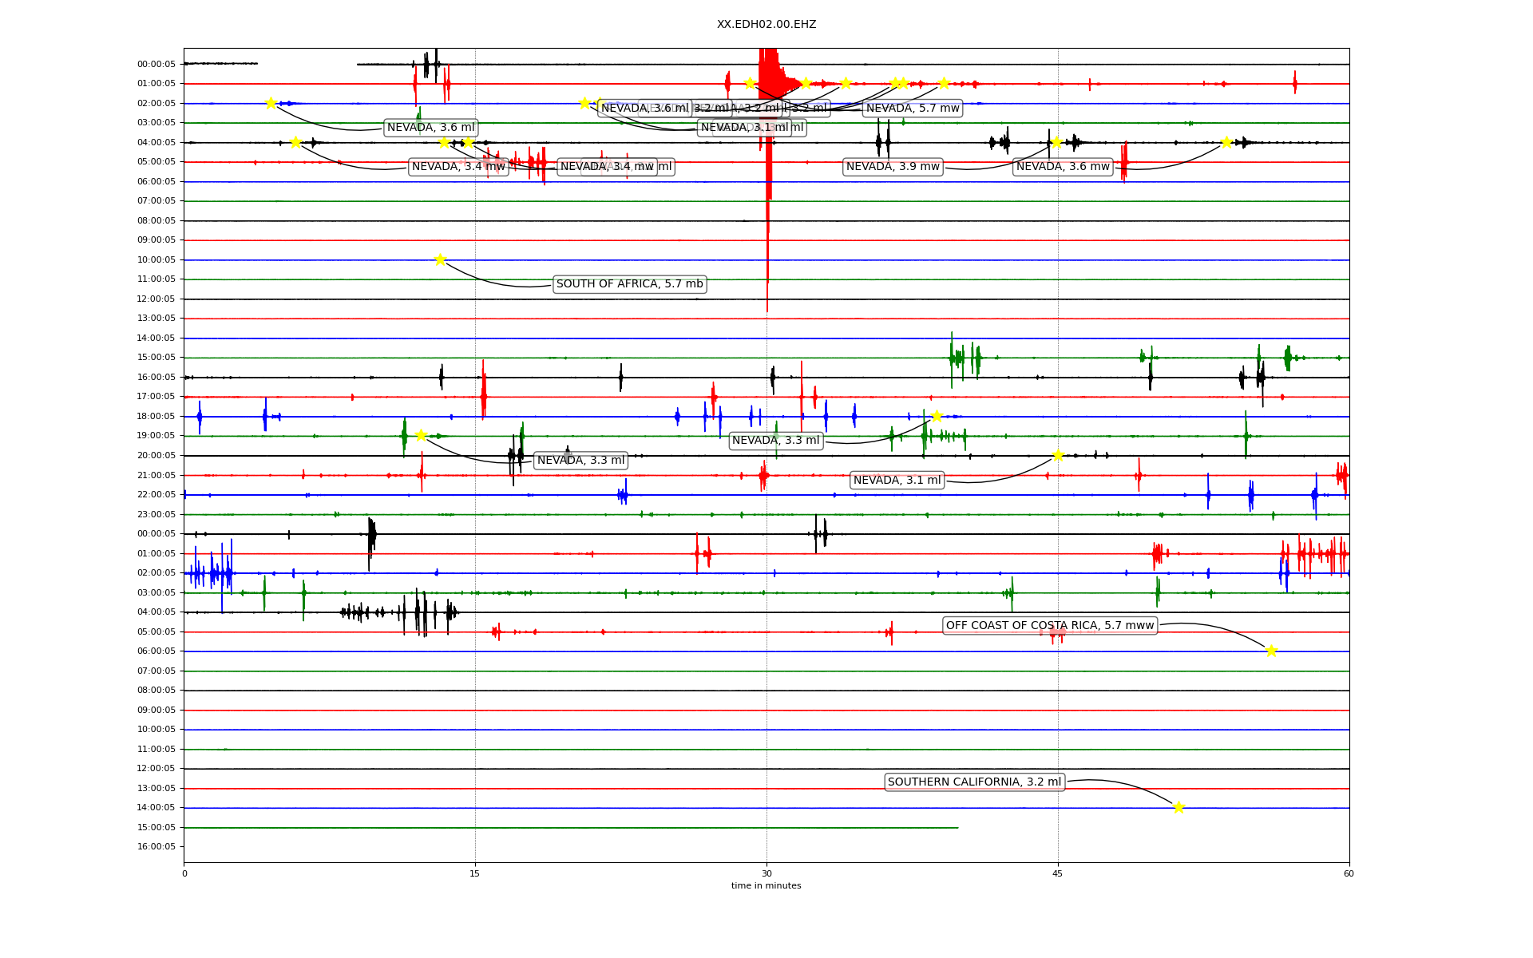Viewport: 1533px width, 958px height.
Task: Select the star linked to the Nevada 3.9 mw label
Action: tap(1056, 142)
